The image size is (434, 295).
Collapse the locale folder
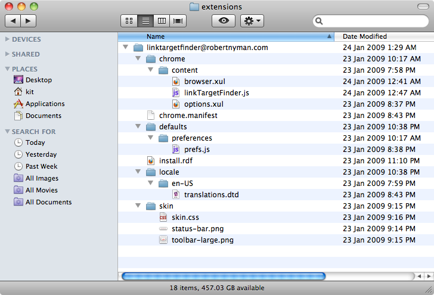tap(138, 172)
